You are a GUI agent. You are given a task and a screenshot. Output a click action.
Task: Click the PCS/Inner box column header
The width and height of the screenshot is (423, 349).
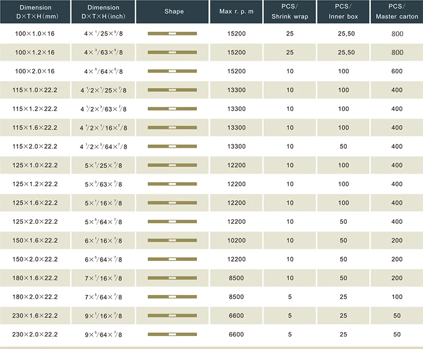click(343, 12)
